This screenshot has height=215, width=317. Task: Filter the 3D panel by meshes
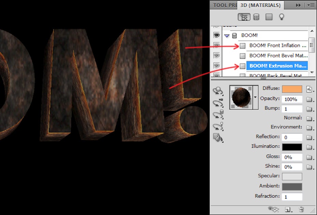256,17
